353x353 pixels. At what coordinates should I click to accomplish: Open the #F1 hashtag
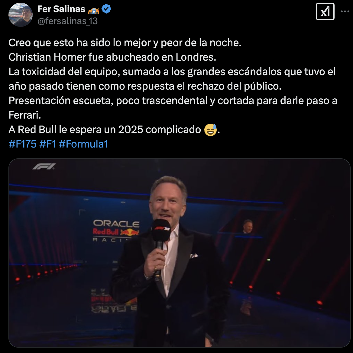[47, 144]
